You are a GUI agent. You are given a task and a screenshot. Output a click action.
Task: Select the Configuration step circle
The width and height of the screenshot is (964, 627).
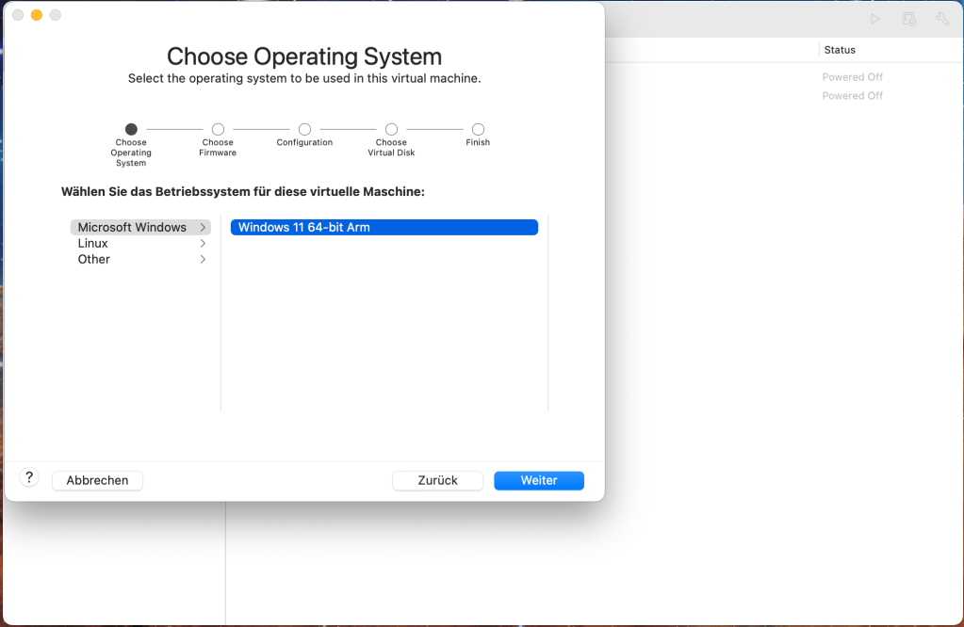click(x=303, y=130)
